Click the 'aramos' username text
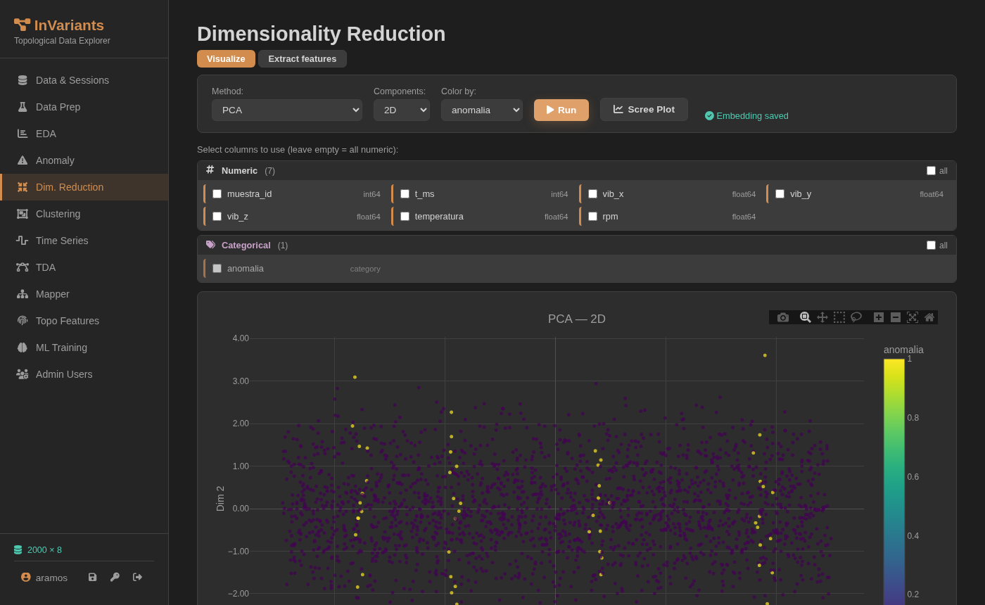This screenshot has width=985, height=605. [x=51, y=578]
